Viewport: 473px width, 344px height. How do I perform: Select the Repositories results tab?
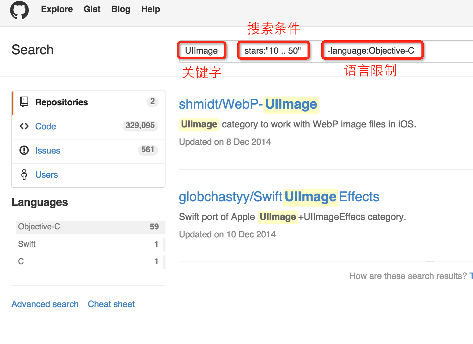tap(89, 103)
